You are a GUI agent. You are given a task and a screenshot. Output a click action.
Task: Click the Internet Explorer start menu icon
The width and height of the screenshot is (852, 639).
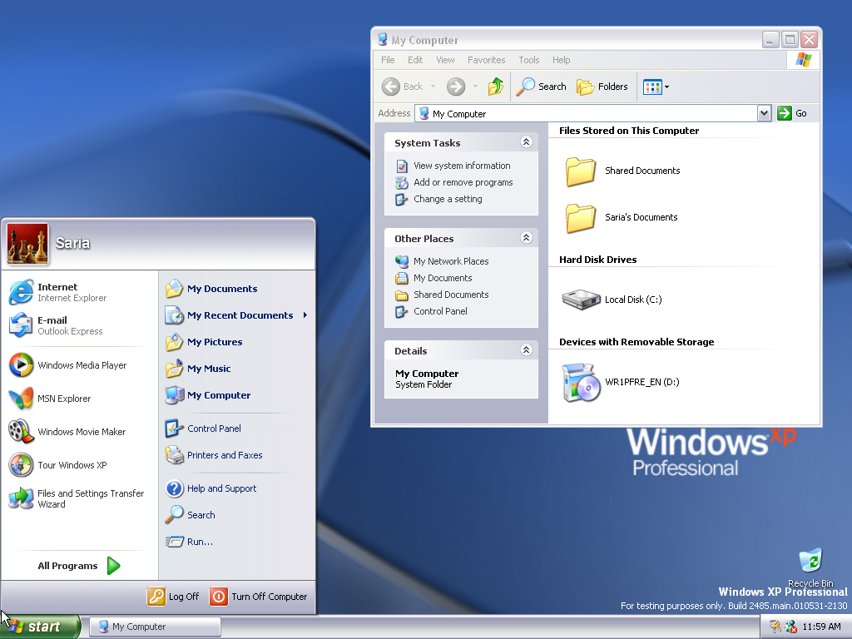point(21,292)
